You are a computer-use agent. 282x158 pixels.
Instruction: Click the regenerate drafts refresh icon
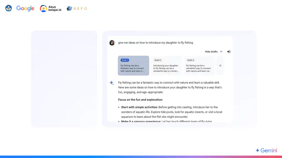click(x=220, y=66)
